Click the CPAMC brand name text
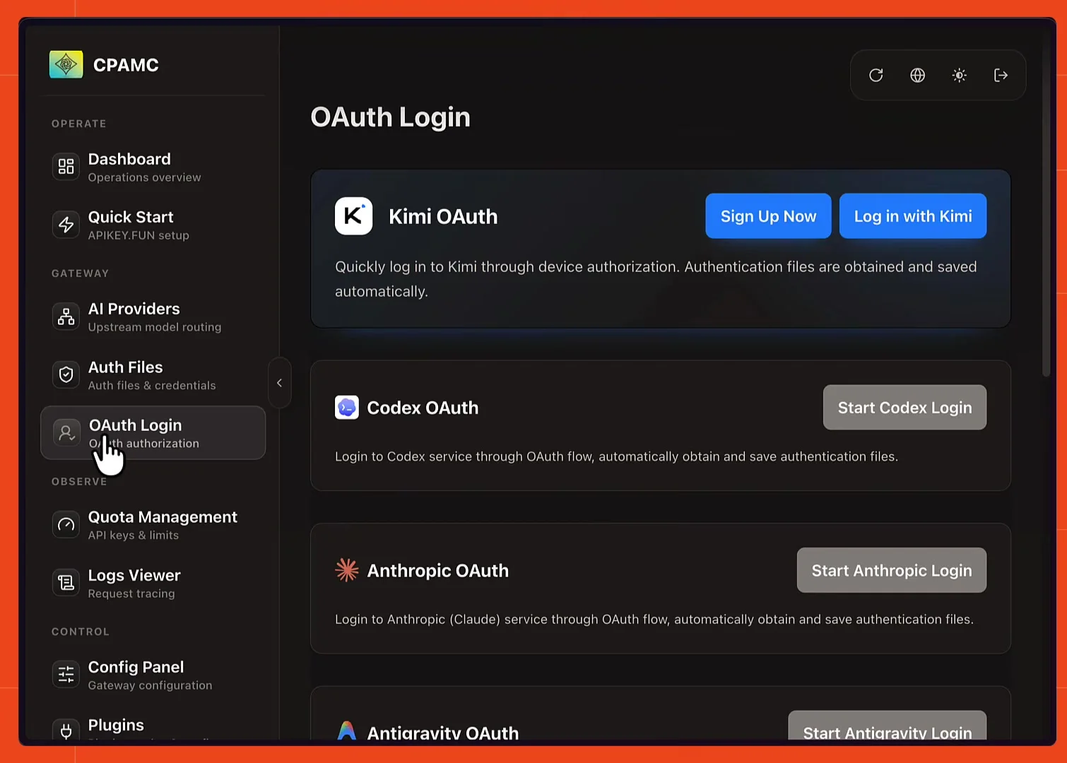Screen dimensions: 1067x763 click(x=126, y=65)
